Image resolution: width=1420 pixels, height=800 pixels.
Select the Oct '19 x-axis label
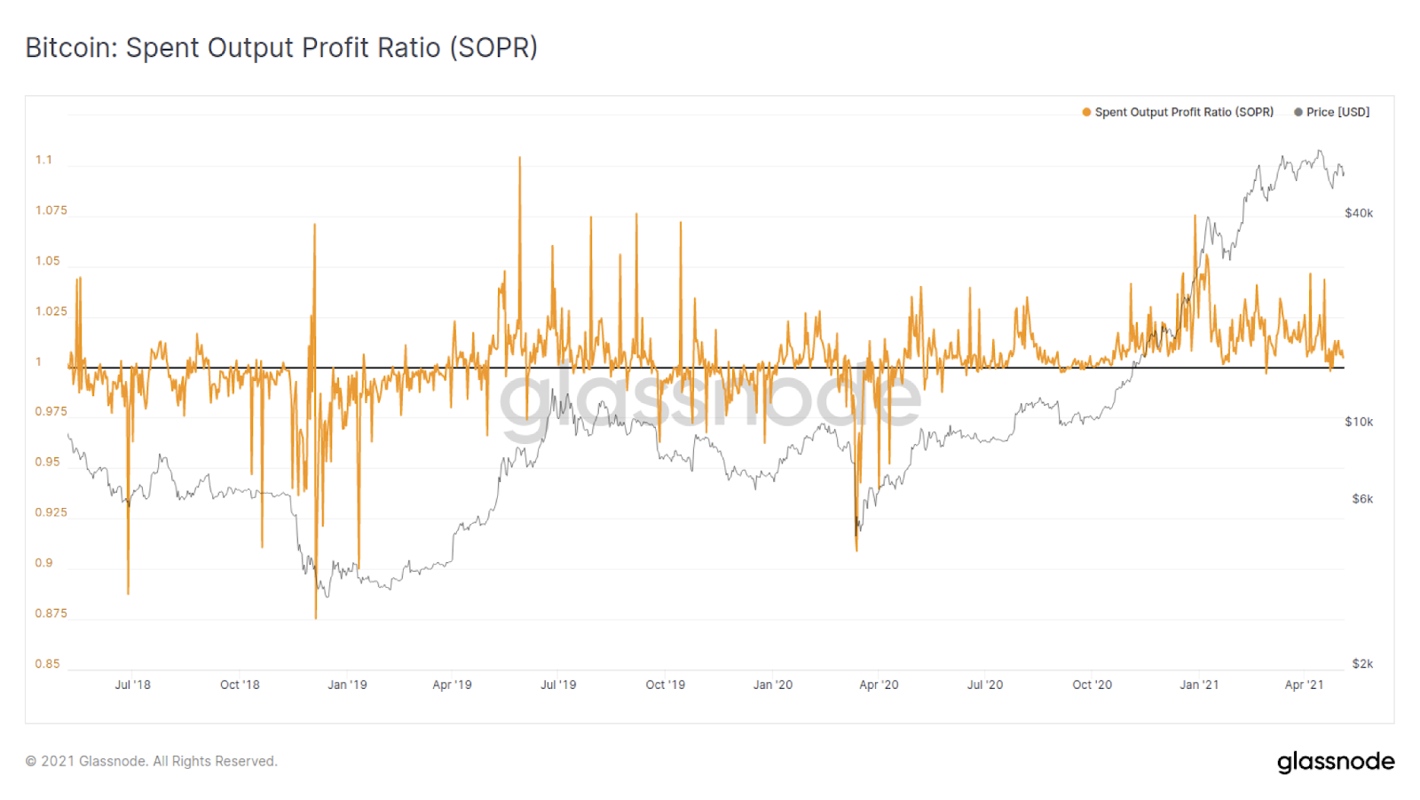click(666, 685)
